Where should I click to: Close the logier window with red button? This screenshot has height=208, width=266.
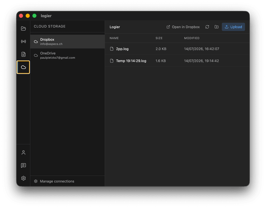(21, 16)
